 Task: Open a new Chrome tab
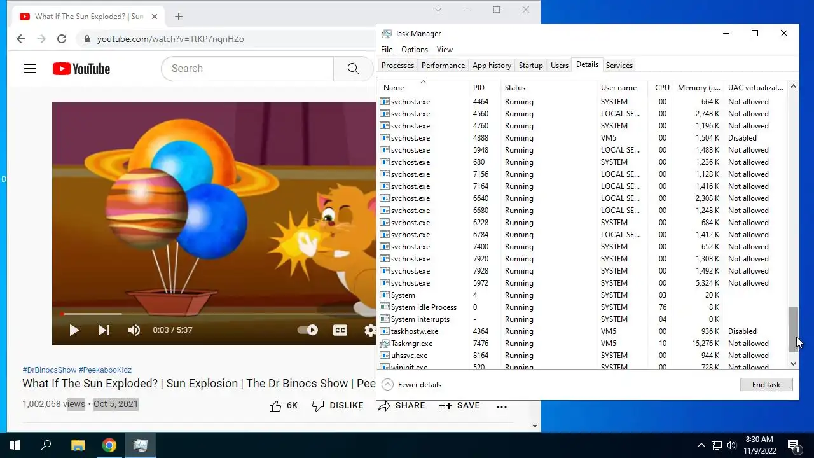[x=179, y=17]
